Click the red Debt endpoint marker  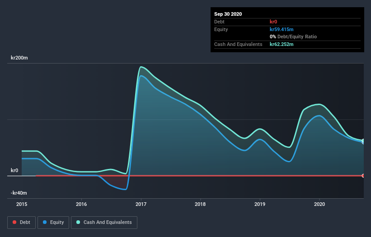tap(363, 176)
